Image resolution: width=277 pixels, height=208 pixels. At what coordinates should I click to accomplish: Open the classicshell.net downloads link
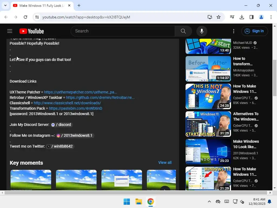[67, 103]
